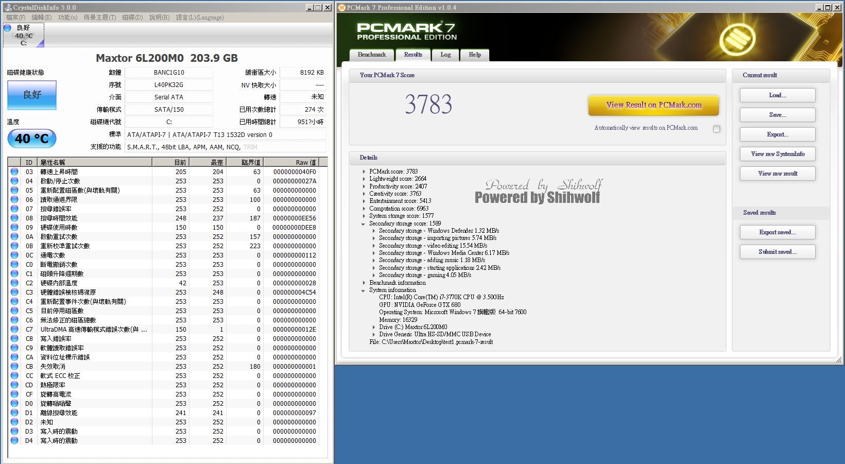Viewport: 845px width, 464px height.
Task: Open the 檔案(F) menu in CrystalDiskInfo
Action: (15, 18)
